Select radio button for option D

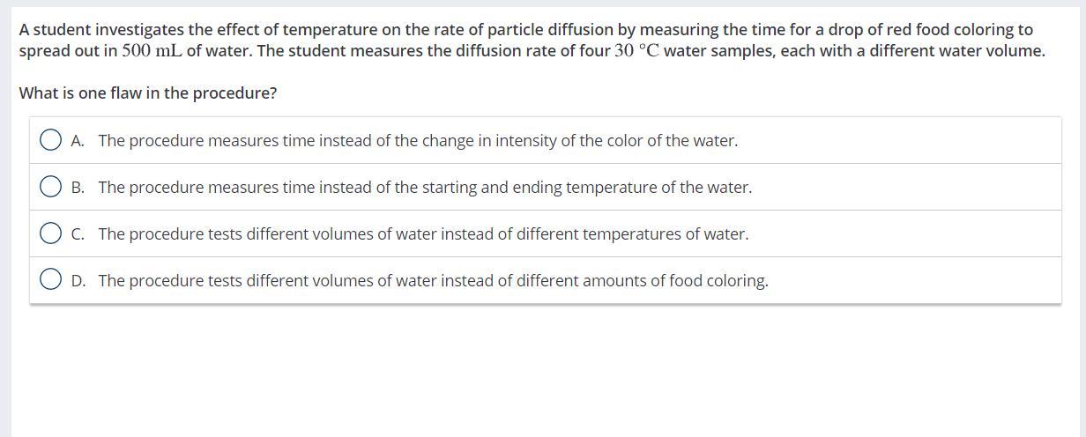(51, 280)
